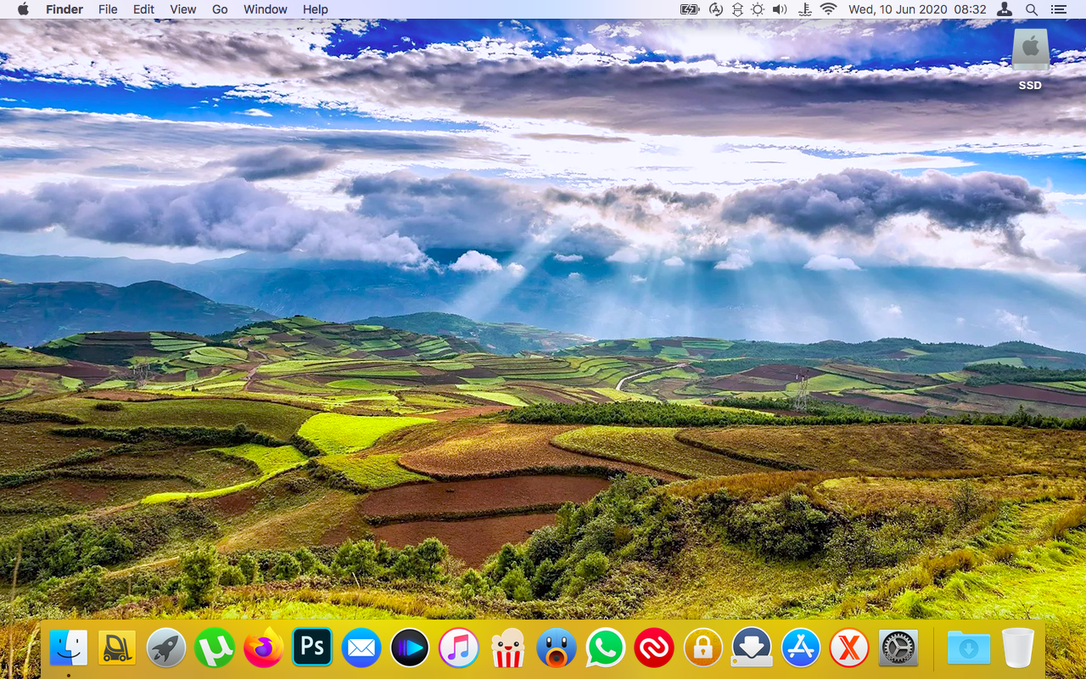Open the Trash in the dock
1086x679 pixels.
(1018, 649)
